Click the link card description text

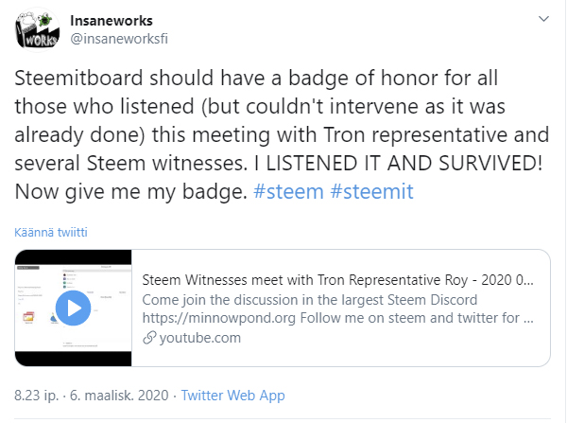click(337, 308)
